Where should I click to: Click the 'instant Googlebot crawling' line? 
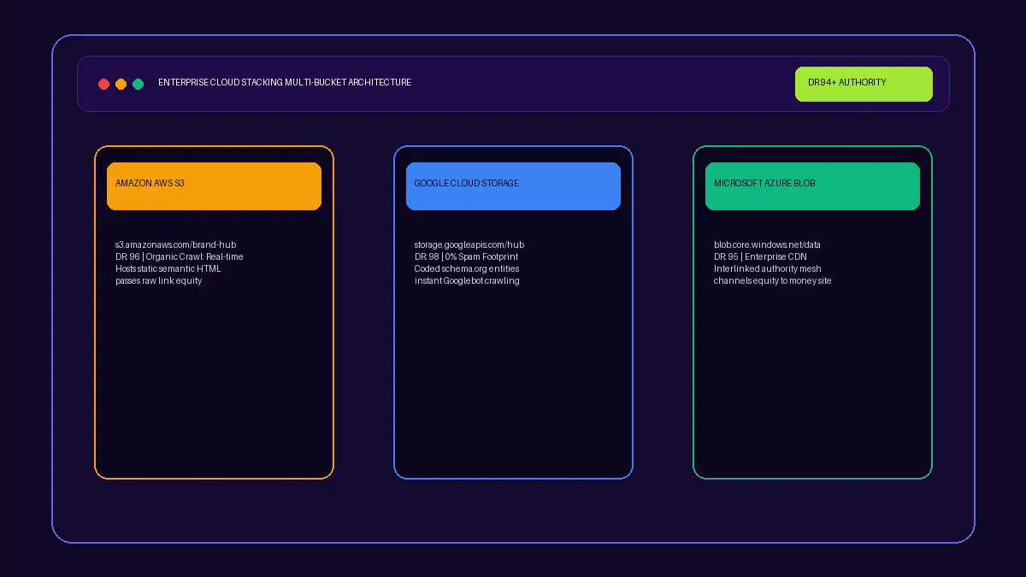point(467,280)
